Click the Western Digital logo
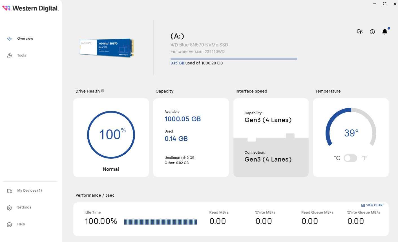The height and width of the screenshot is (242, 398). [30, 8]
